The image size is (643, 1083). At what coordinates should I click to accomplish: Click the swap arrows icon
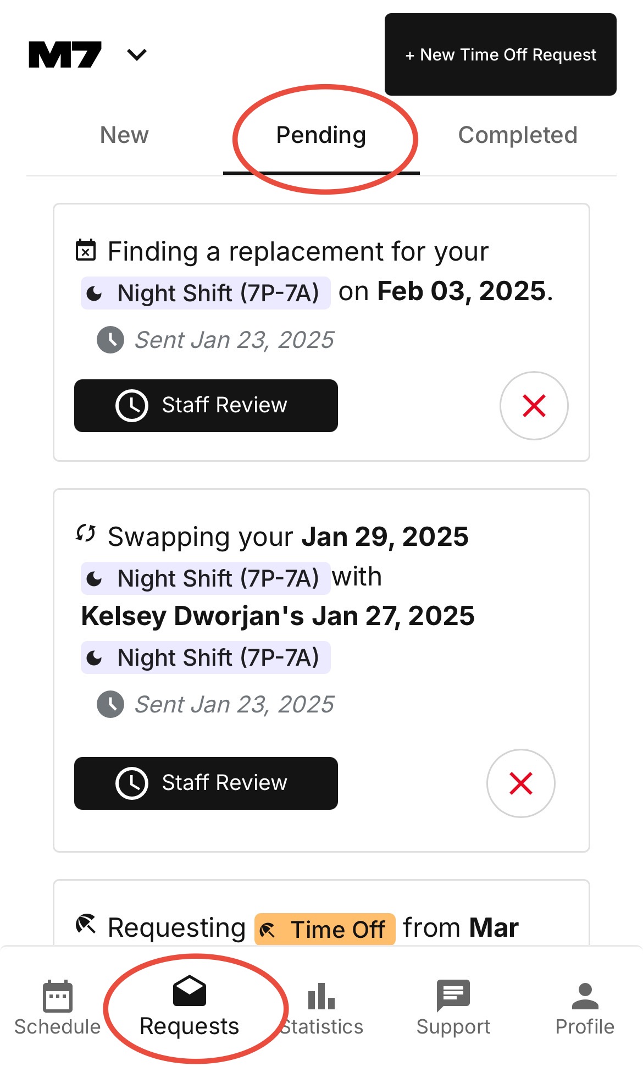point(86,533)
